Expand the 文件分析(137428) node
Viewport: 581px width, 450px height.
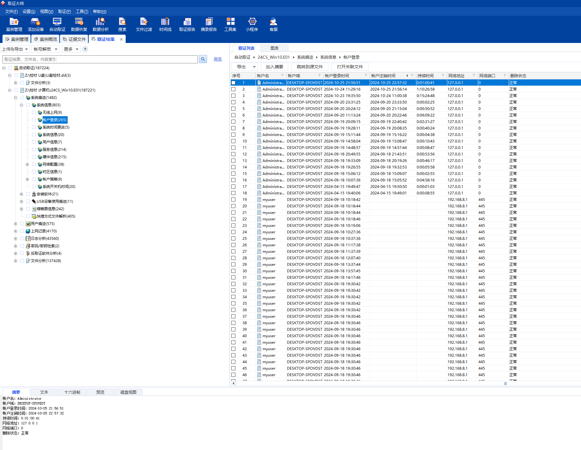[x=16, y=261]
